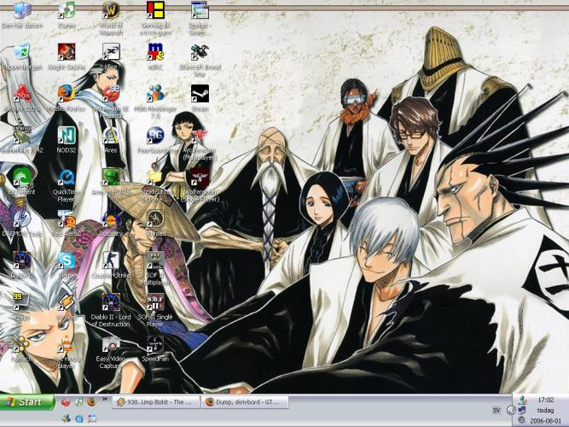Expand the Quick Launch overflow chevron
The width and height of the screenshot is (569, 427).
point(105,399)
